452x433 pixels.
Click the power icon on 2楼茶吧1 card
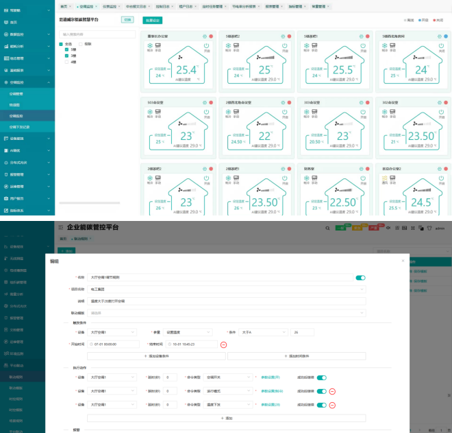[x=206, y=178]
